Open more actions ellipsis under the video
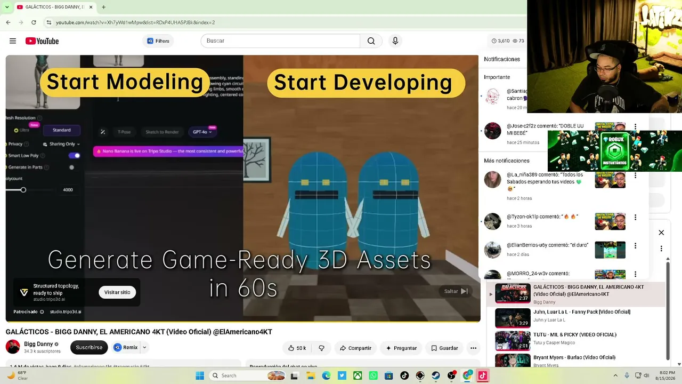 [x=473, y=348]
